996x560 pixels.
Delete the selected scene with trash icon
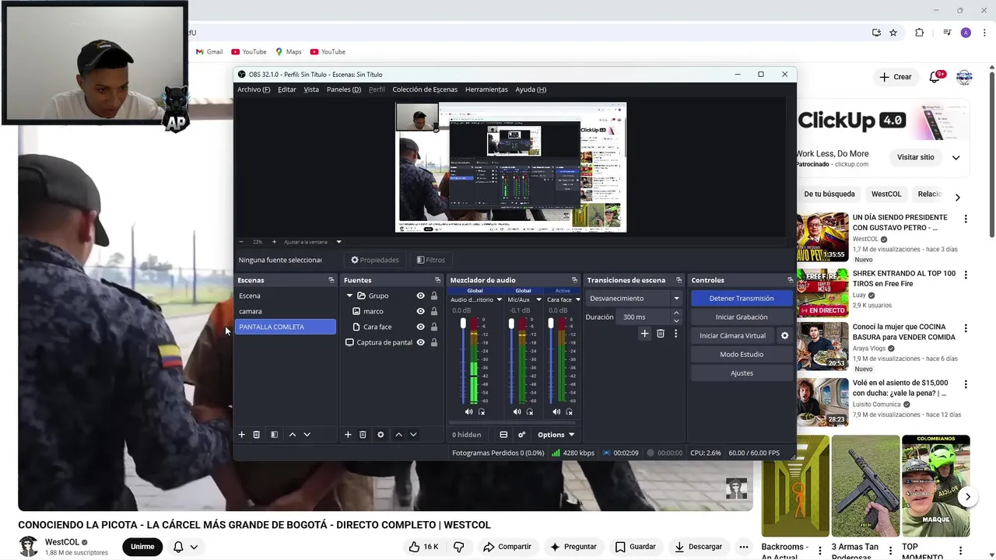pyautogui.click(x=256, y=435)
